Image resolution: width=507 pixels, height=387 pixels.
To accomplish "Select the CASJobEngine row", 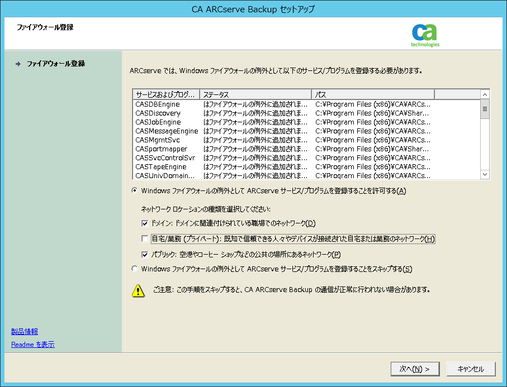I will (306, 122).
